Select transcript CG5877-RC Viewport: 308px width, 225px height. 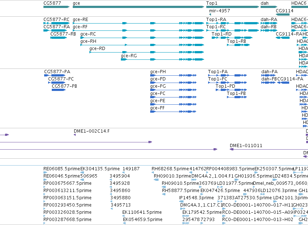(x=56, y=23)
